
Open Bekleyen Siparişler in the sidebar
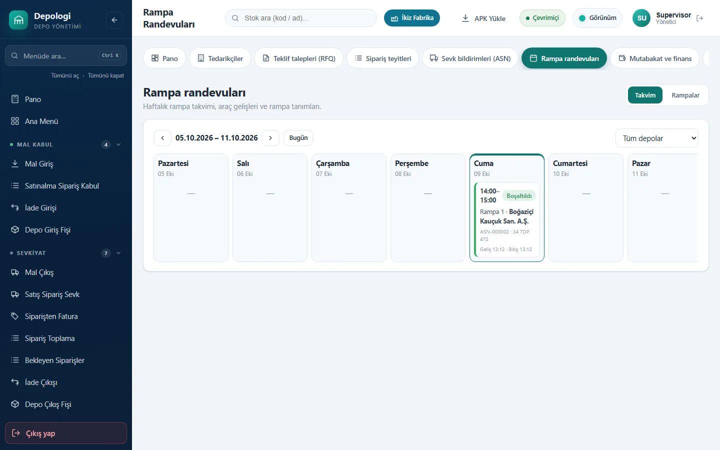tap(66, 360)
